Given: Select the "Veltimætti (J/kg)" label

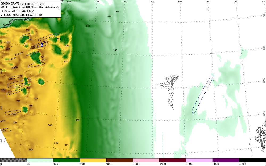Looking at the screenshot, I should 33,4.
